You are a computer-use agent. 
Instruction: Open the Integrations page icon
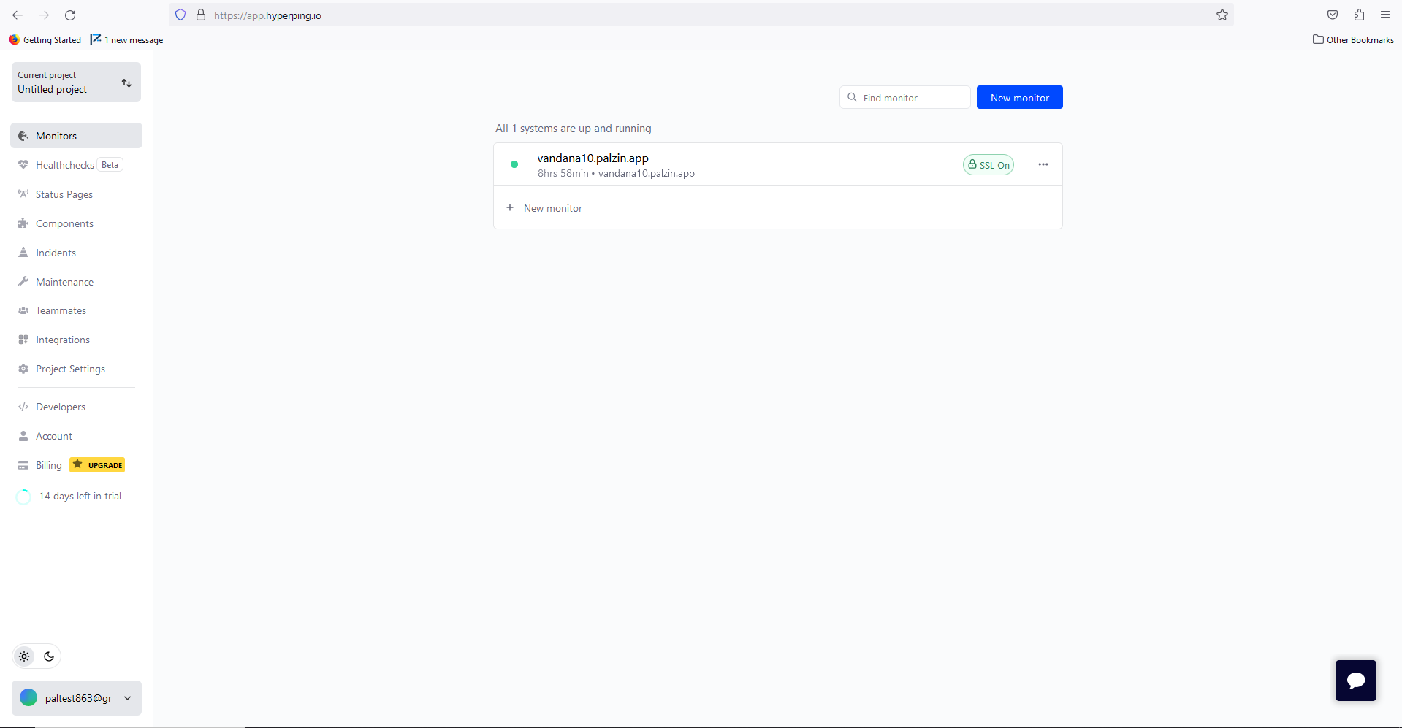(x=23, y=340)
